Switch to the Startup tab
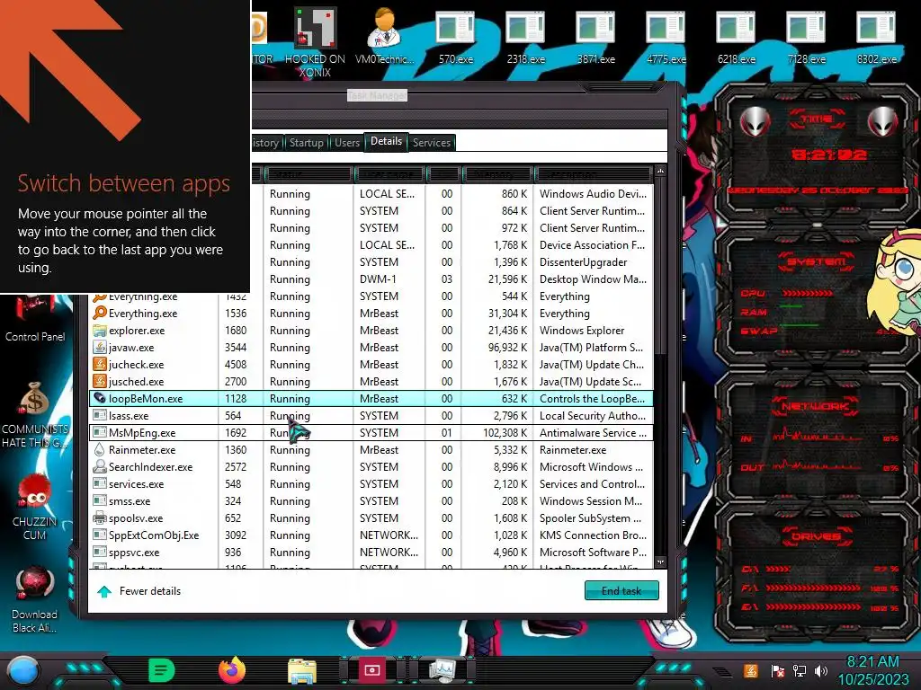921x690 pixels. [306, 143]
